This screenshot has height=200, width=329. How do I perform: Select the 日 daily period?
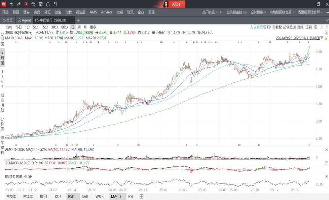[72, 27]
